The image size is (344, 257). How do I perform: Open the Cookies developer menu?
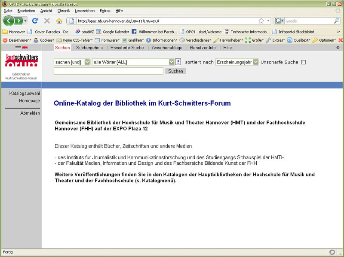click(44, 40)
